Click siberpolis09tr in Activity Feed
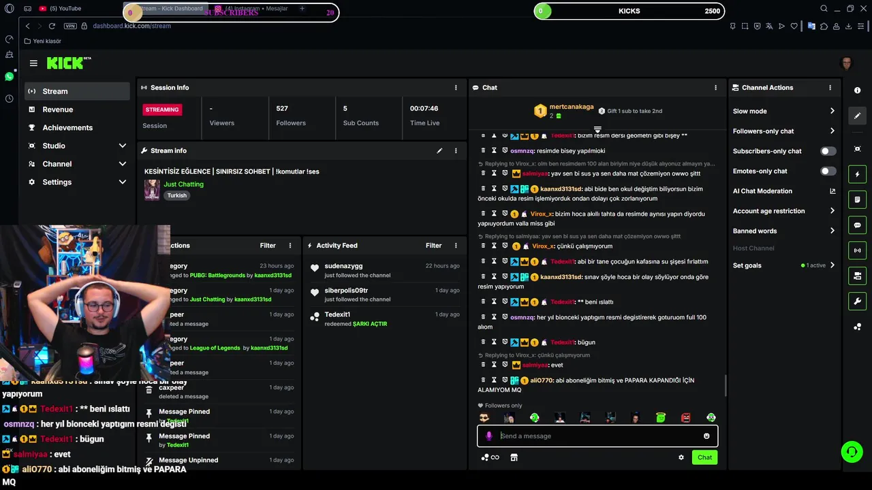Image resolution: width=872 pixels, height=490 pixels. tap(346, 291)
